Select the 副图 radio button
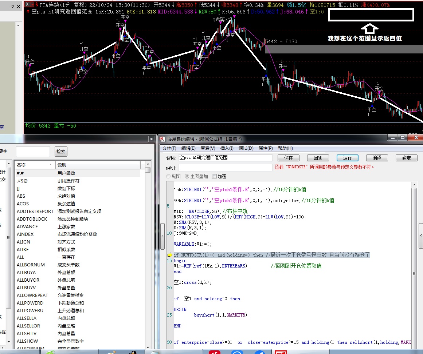This screenshot has height=354, width=423. tap(169, 176)
